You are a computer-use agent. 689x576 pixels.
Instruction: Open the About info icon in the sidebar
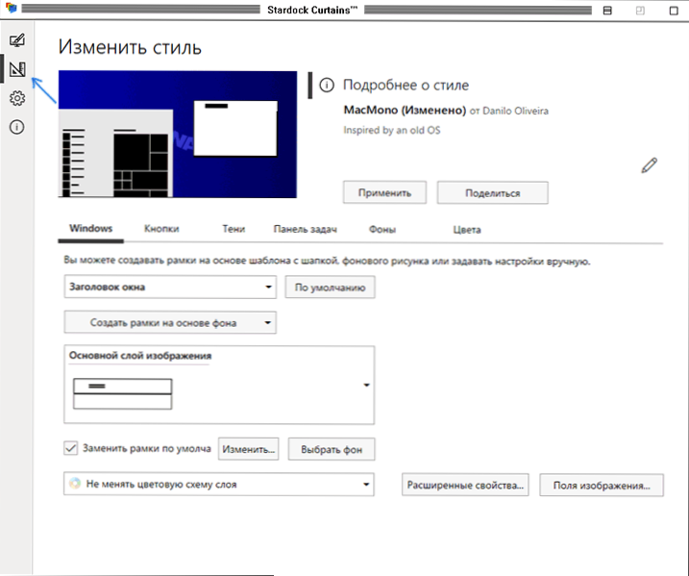[x=17, y=127]
